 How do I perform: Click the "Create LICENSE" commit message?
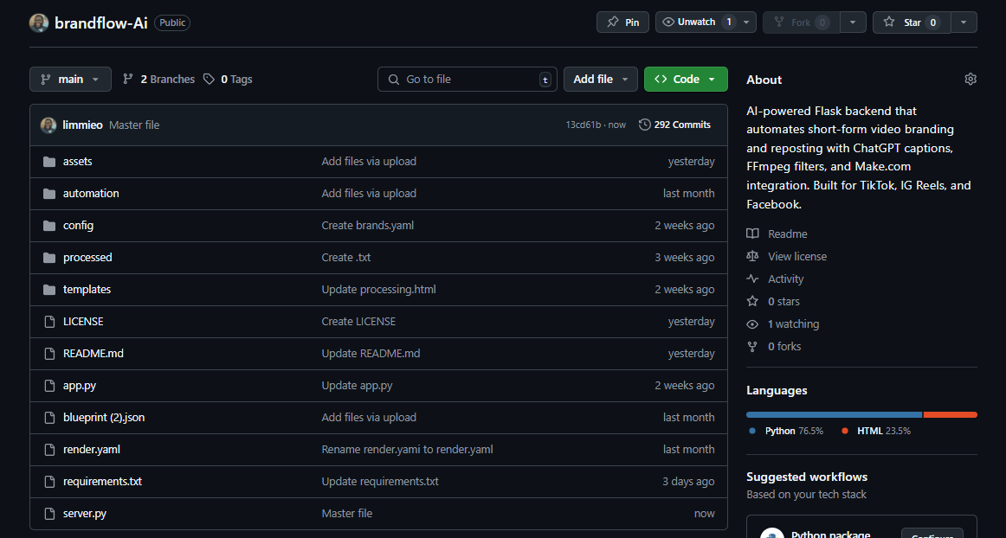[x=358, y=322]
